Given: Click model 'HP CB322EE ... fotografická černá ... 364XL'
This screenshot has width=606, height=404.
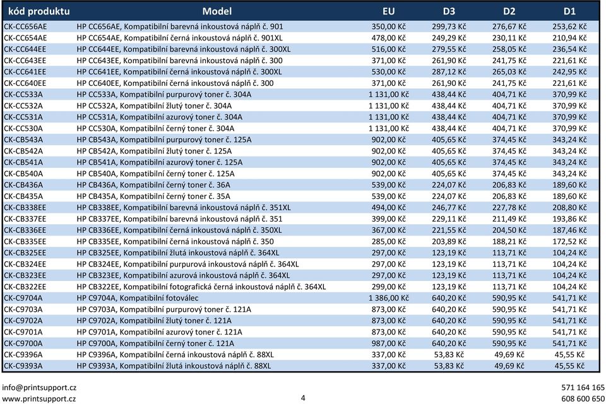Looking at the screenshot, I should pyautogui.click(x=201, y=287).
